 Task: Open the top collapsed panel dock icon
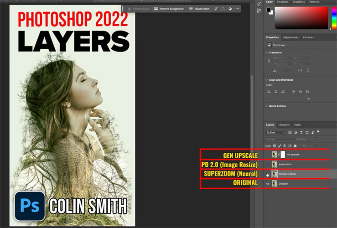259,4
